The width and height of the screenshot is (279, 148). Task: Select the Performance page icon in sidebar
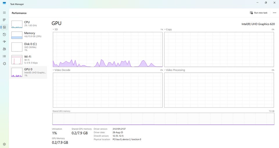click(x=4, y=27)
